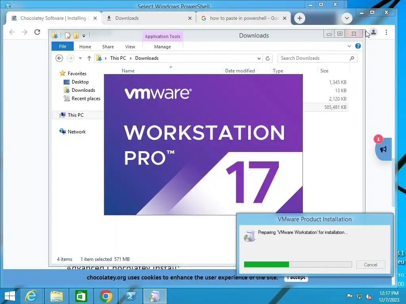Switch to the Downloads browser tab
The height and width of the screenshot is (304, 406).
(x=127, y=18)
